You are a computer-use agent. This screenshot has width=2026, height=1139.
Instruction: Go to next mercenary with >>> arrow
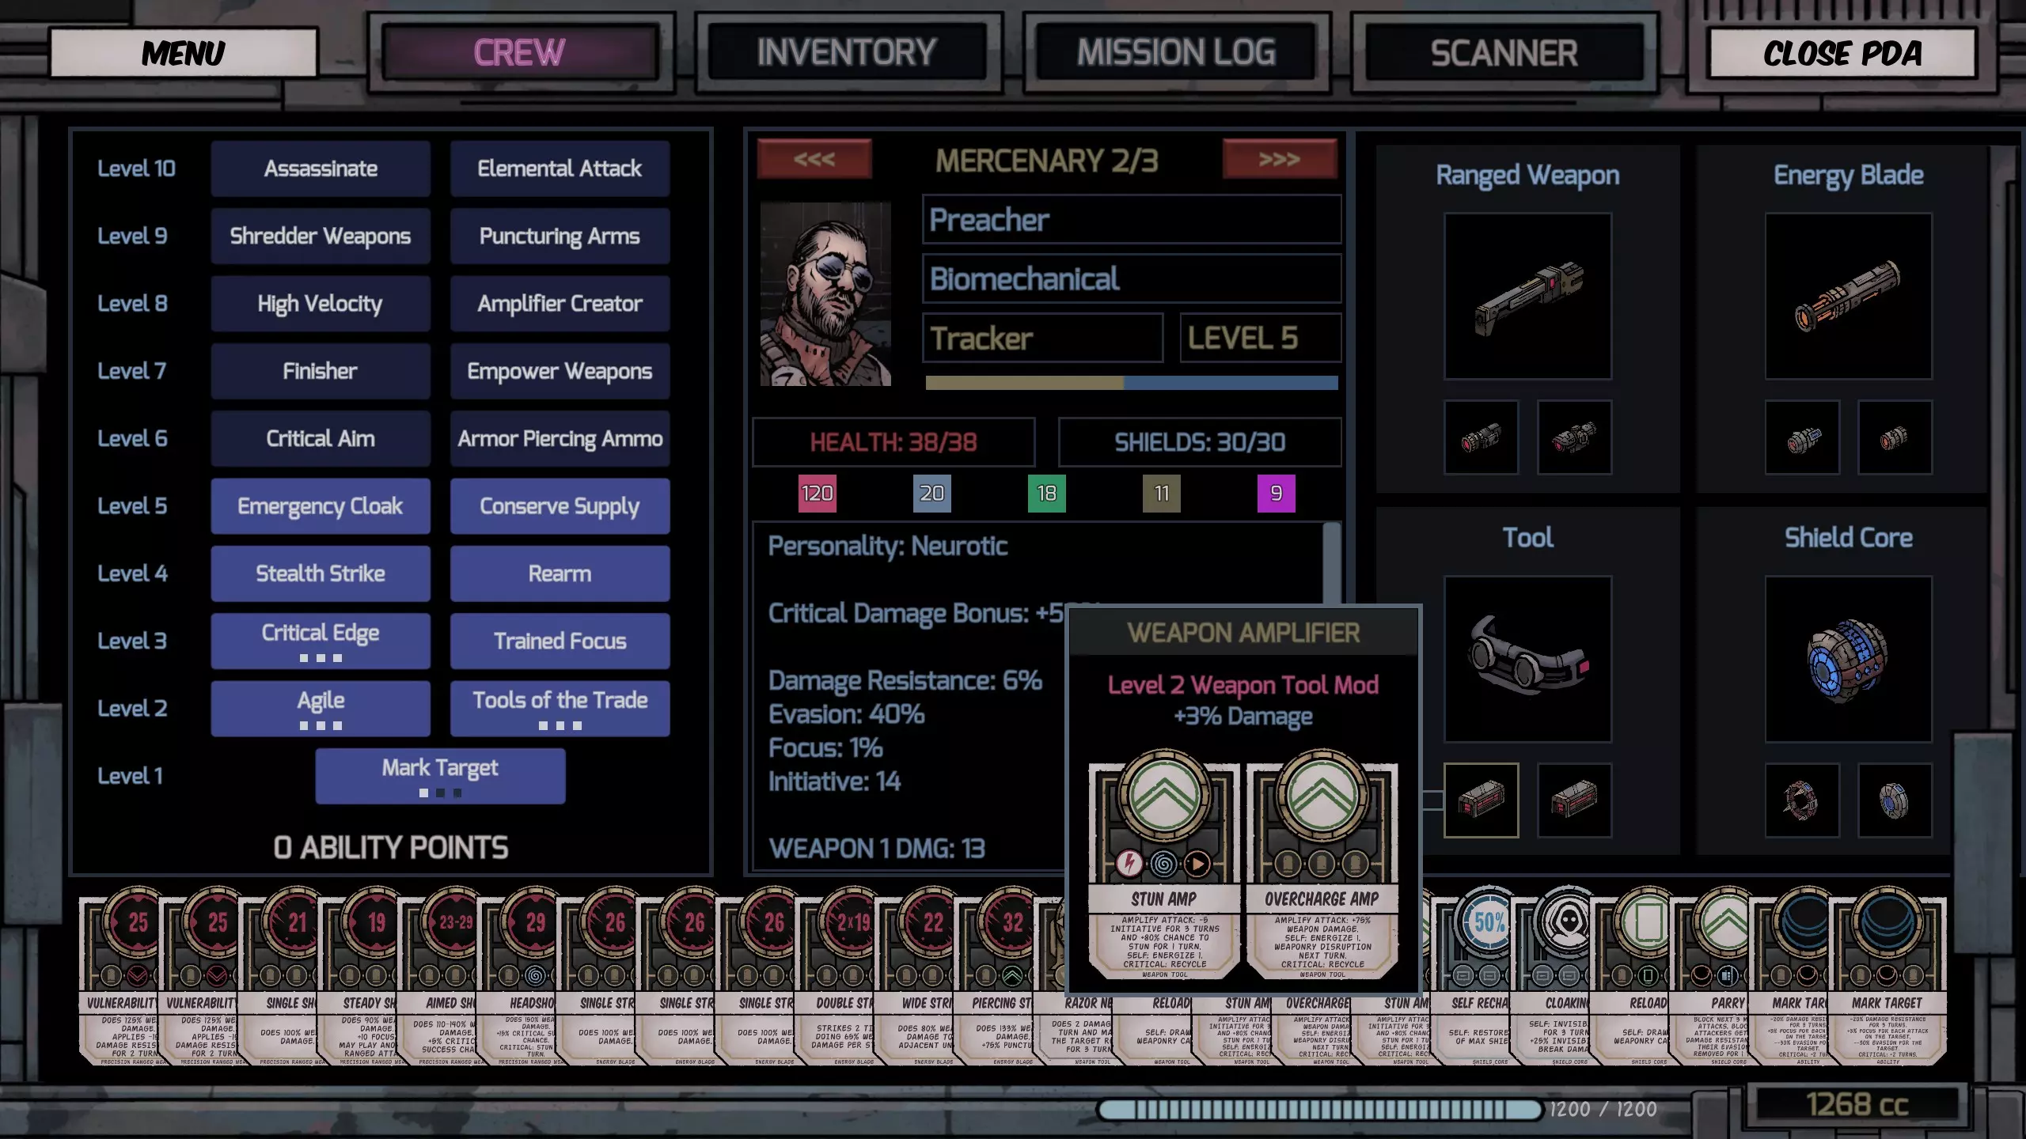pos(1279,159)
